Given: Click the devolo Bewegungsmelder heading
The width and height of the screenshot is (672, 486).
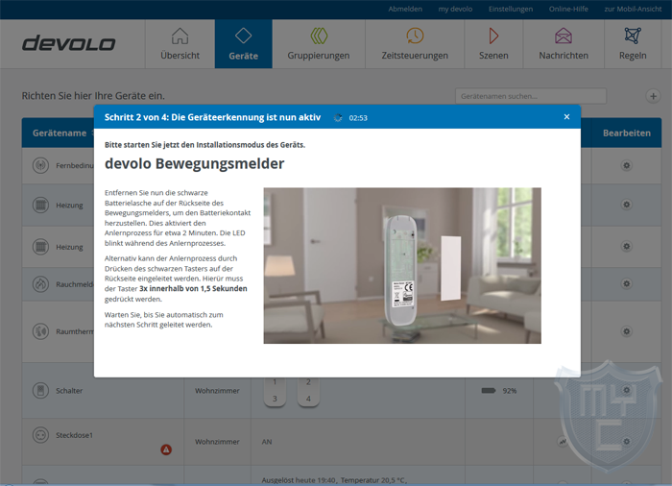Looking at the screenshot, I should pyautogui.click(x=194, y=163).
